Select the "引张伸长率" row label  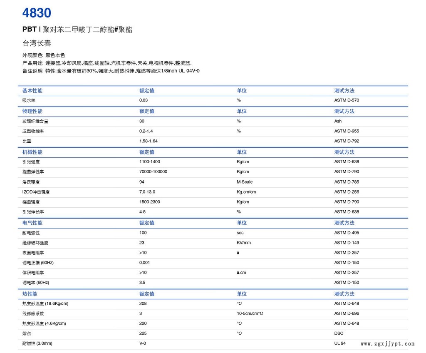pos(33,212)
